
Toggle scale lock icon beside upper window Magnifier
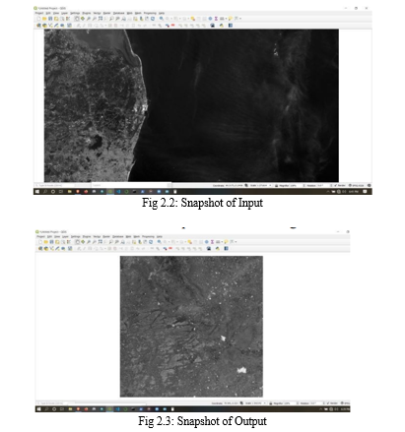277,185
